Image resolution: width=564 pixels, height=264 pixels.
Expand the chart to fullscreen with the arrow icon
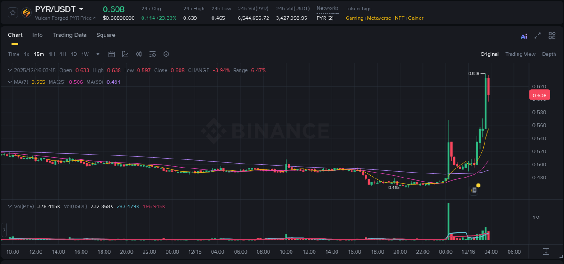537,36
